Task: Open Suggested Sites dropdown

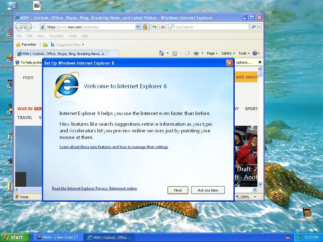Action: [x=68, y=45]
